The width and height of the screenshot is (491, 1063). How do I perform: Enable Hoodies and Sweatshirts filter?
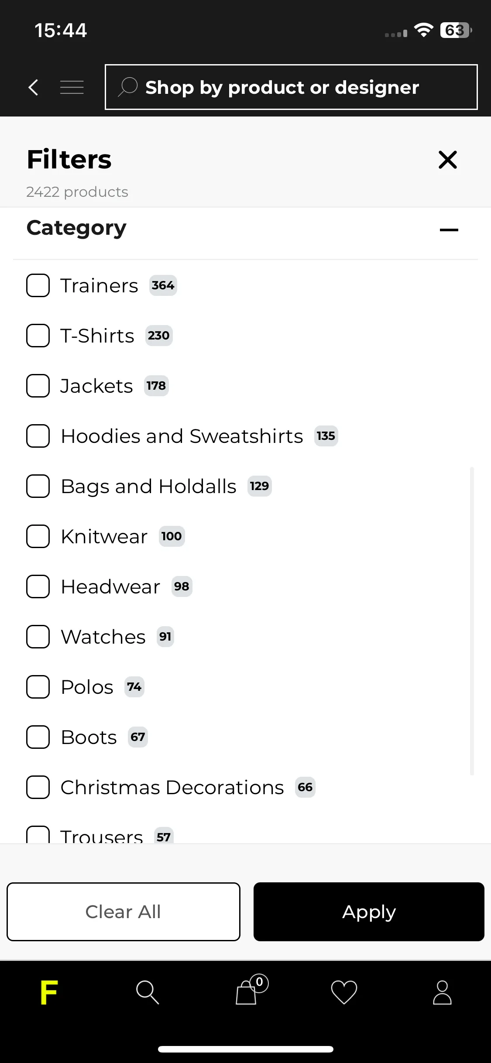[x=38, y=436]
